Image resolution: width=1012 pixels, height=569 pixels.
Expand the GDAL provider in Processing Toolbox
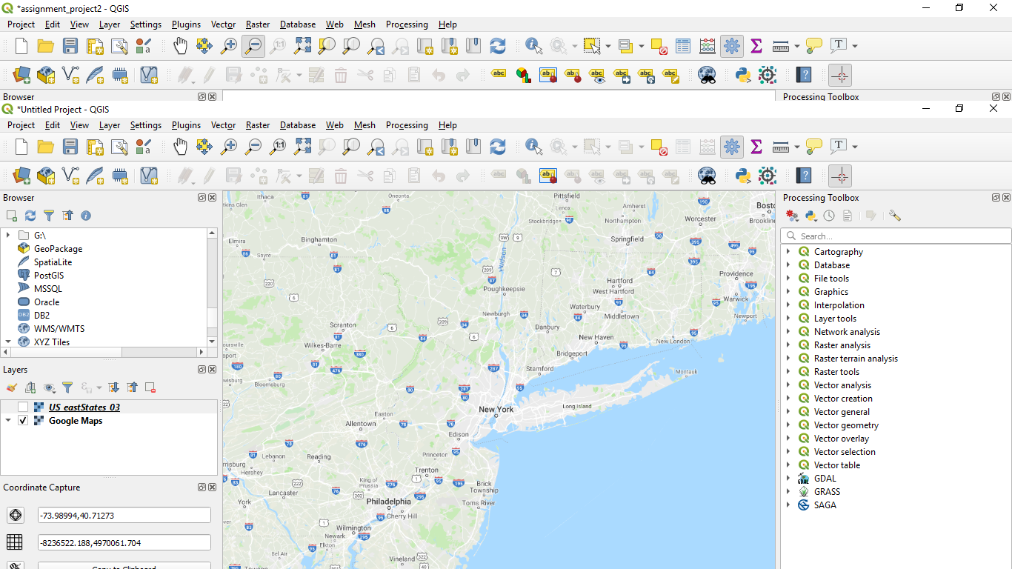(788, 478)
